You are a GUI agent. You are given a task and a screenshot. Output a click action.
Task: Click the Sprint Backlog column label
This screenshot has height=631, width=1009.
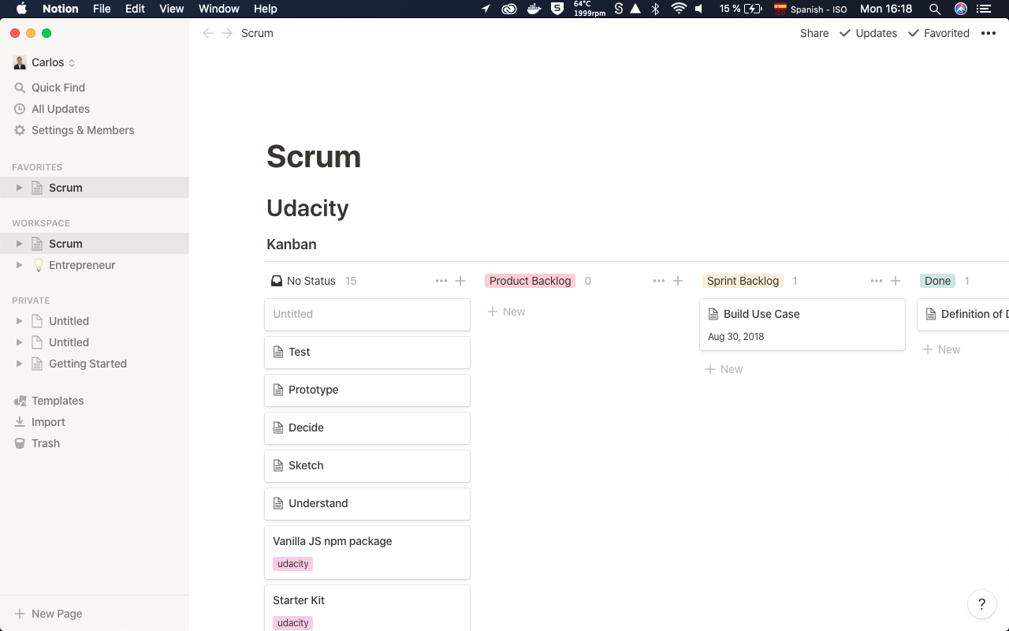click(743, 281)
